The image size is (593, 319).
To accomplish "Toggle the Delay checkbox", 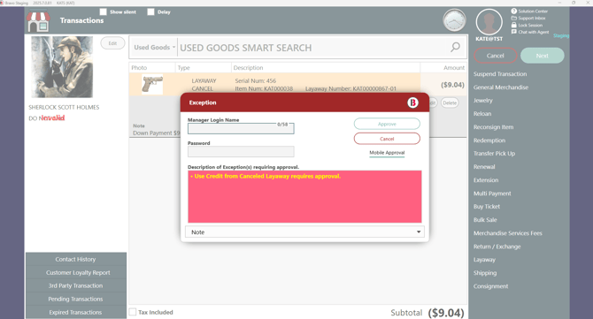I will point(150,12).
